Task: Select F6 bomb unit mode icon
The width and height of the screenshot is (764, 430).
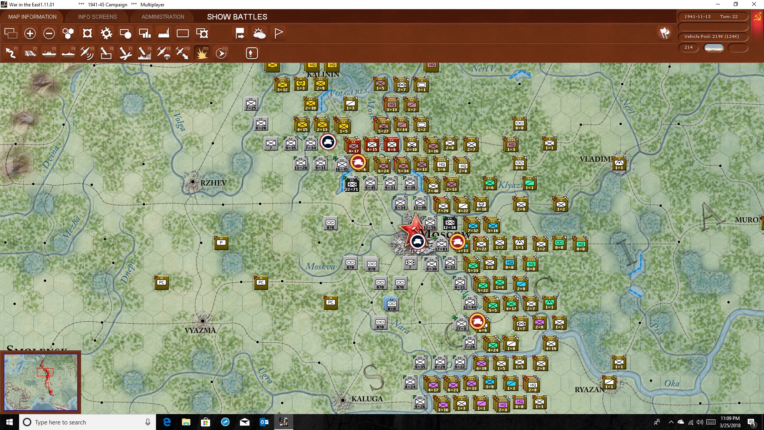Action: (106, 53)
